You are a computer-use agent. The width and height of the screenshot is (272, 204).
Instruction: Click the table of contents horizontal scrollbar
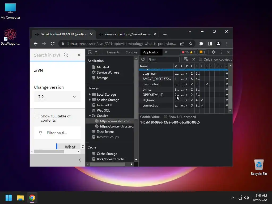pyautogui.click(x=49, y=151)
